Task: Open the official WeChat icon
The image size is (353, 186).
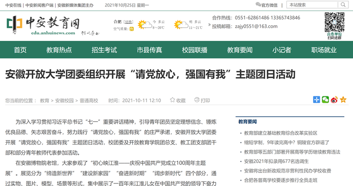Action: (258, 5)
